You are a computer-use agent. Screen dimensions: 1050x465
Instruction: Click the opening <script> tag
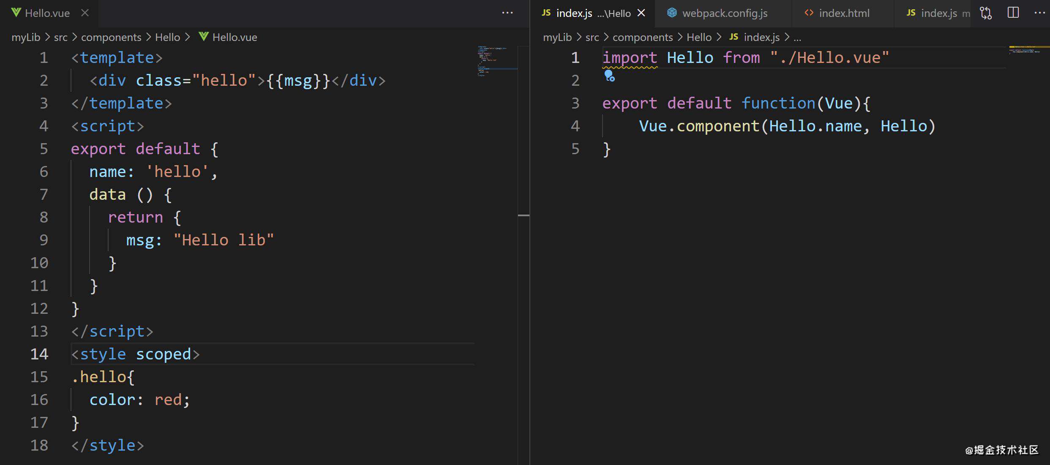[107, 126]
